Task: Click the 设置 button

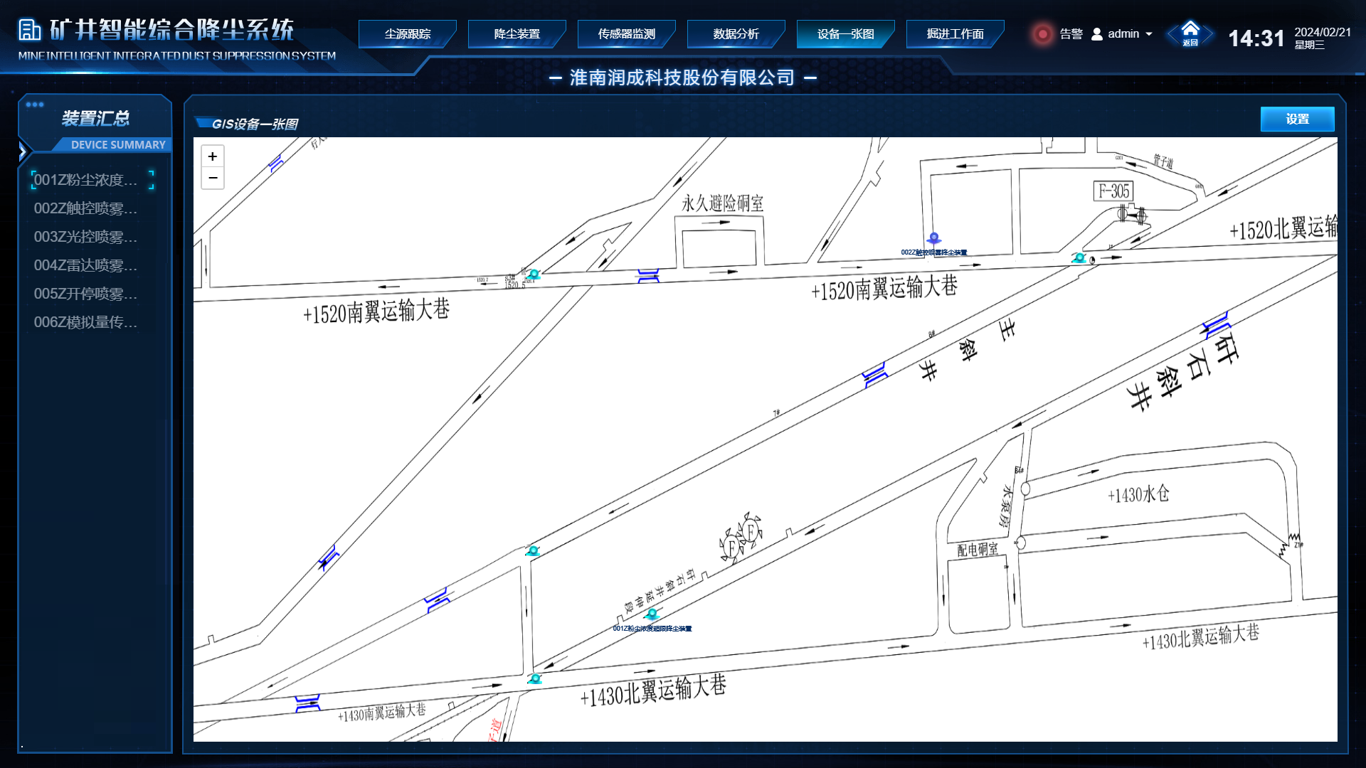Action: pyautogui.click(x=1297, y=119)
